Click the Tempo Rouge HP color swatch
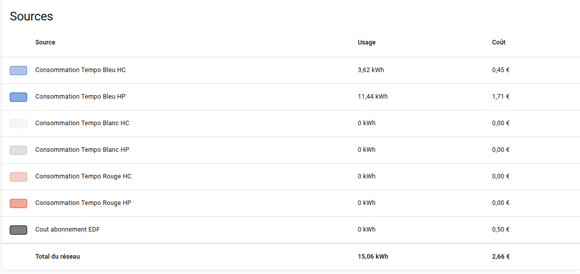The width and height of the screenshot is (580, 274). 18,203
